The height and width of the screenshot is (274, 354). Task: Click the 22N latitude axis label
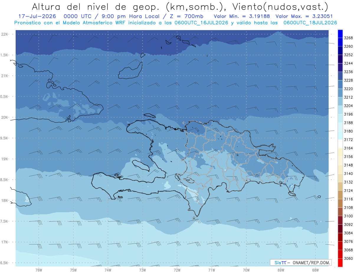point(4,34)
